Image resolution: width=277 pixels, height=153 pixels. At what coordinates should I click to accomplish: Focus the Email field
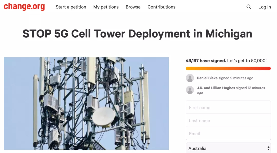click(228, 134)
